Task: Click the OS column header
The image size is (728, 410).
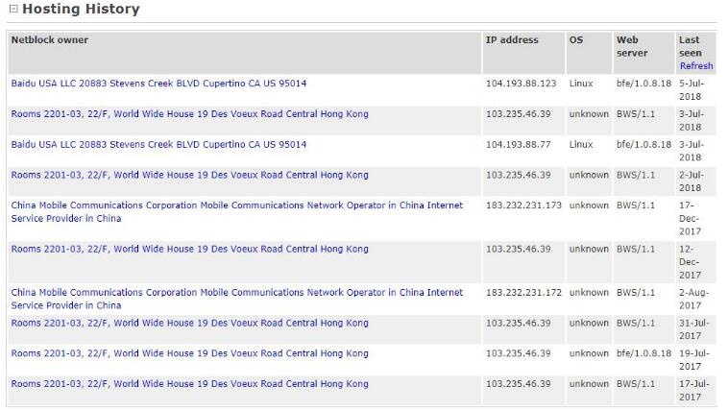Action: 576,40
